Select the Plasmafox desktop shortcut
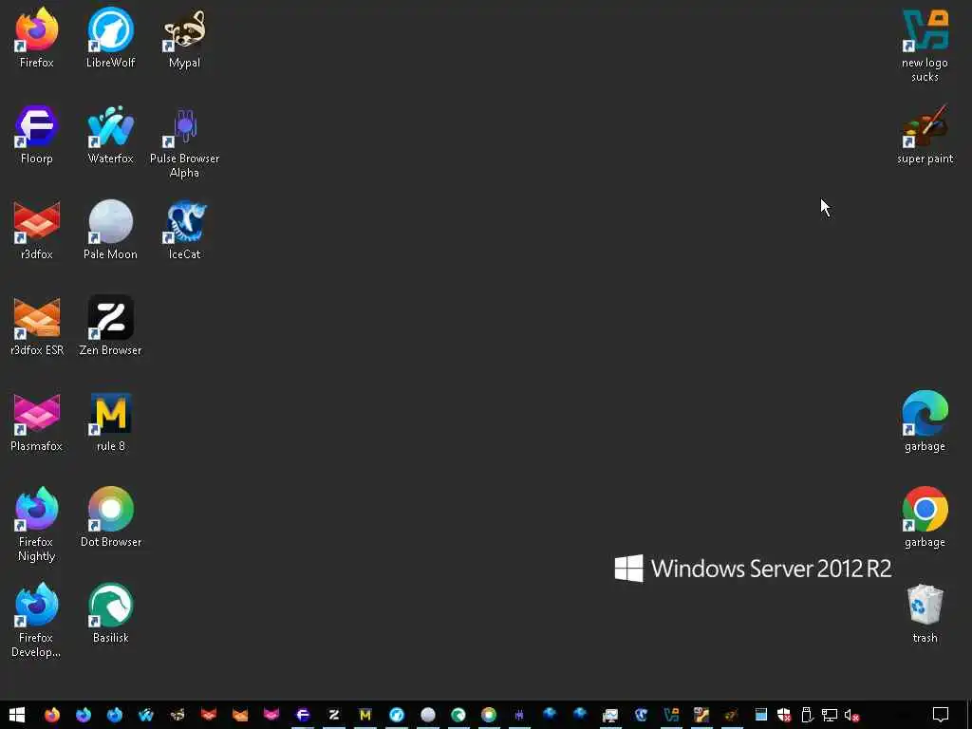The width and height of the screenshot is (972, 729). (37, 422)
